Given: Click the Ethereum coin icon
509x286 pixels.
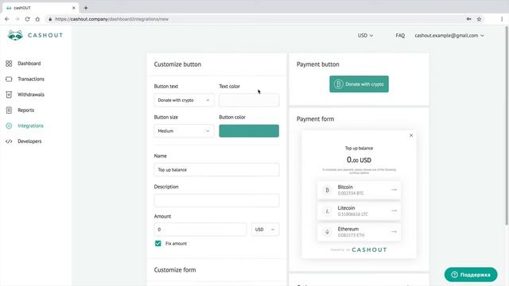Looking at the screenshot, I should click(x=327, y=232).
